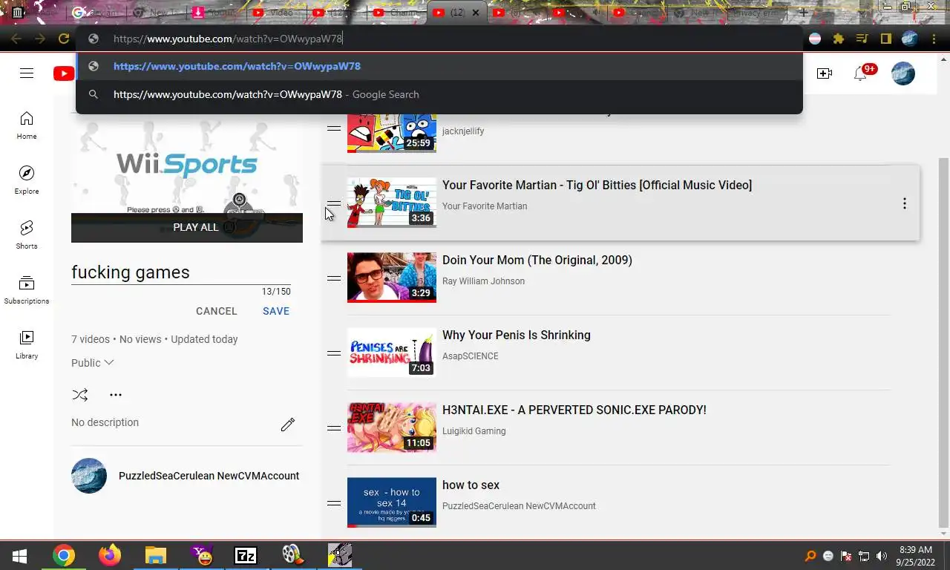Image resolution: width=950 pixels, height=570 pixels.
Task: Click the '7 videos • No views • Updated today' text
Action: pyautogui.click(x=154, y=339)
